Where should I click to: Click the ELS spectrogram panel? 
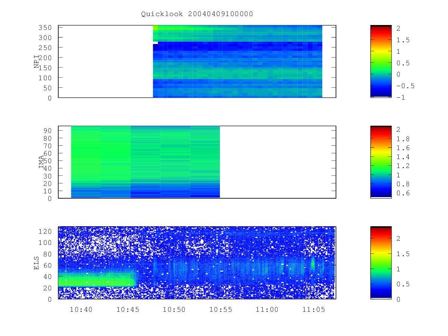pos(197,263)
